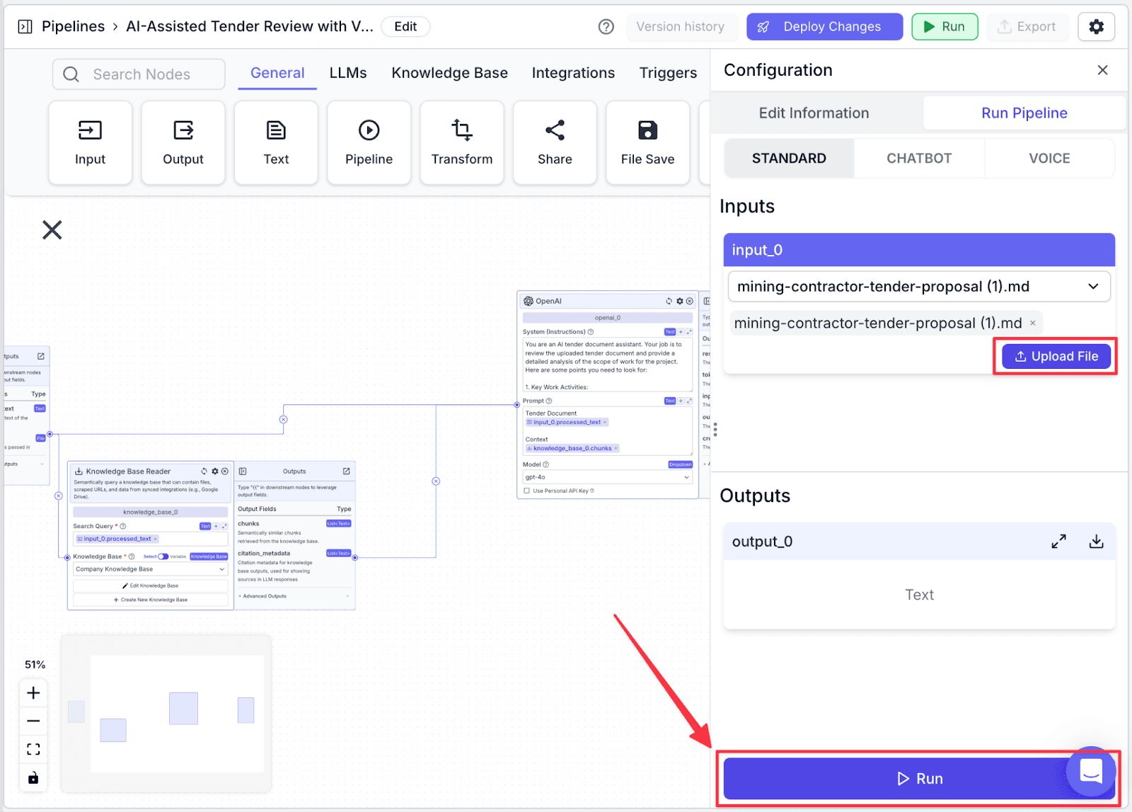Click Edit Knowledge Base
Screen dimensions: 1132x812
point(151,586)
